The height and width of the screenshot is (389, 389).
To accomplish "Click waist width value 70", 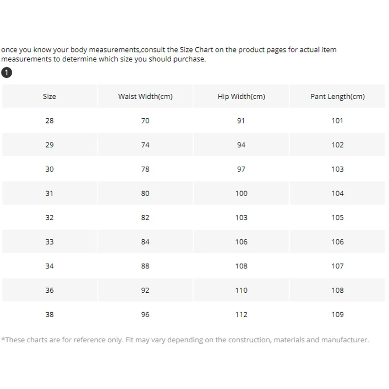I will click(145, 121).
